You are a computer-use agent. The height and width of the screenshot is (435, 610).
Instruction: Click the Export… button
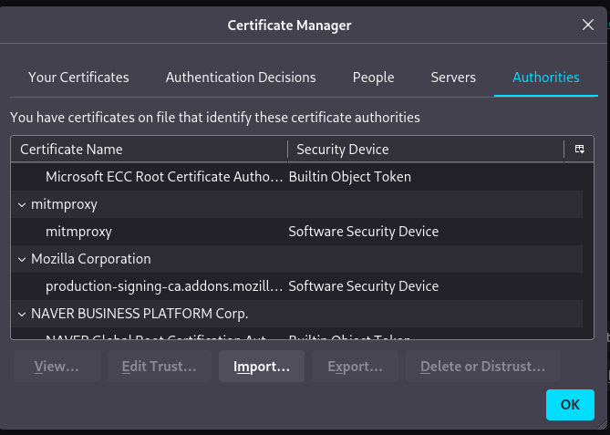tap(355, 366)
